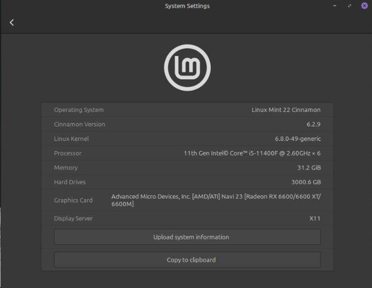
Task: Go back using the left arrow icon
Action: 12,22
